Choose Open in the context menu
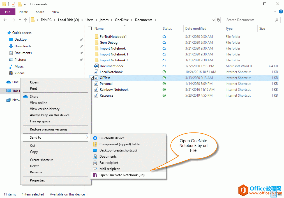Image resolution: width=284 pixels, height=198 pixels. [x=56, y=82]
